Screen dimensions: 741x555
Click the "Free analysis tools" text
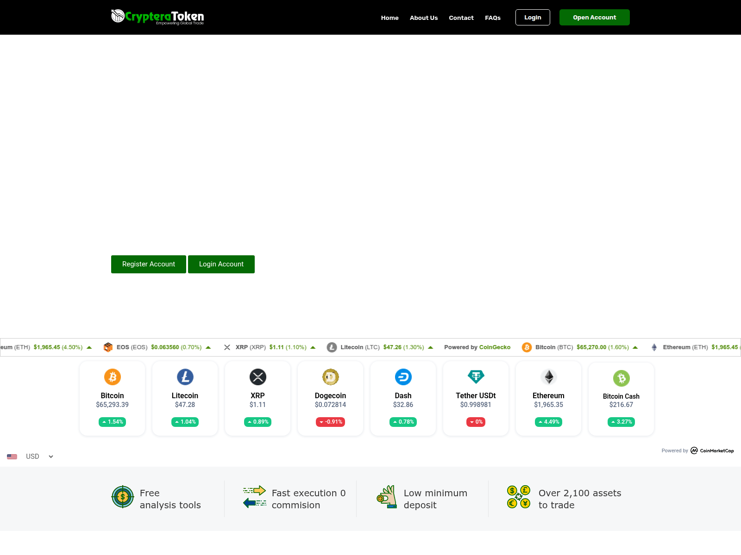[170, 499]
